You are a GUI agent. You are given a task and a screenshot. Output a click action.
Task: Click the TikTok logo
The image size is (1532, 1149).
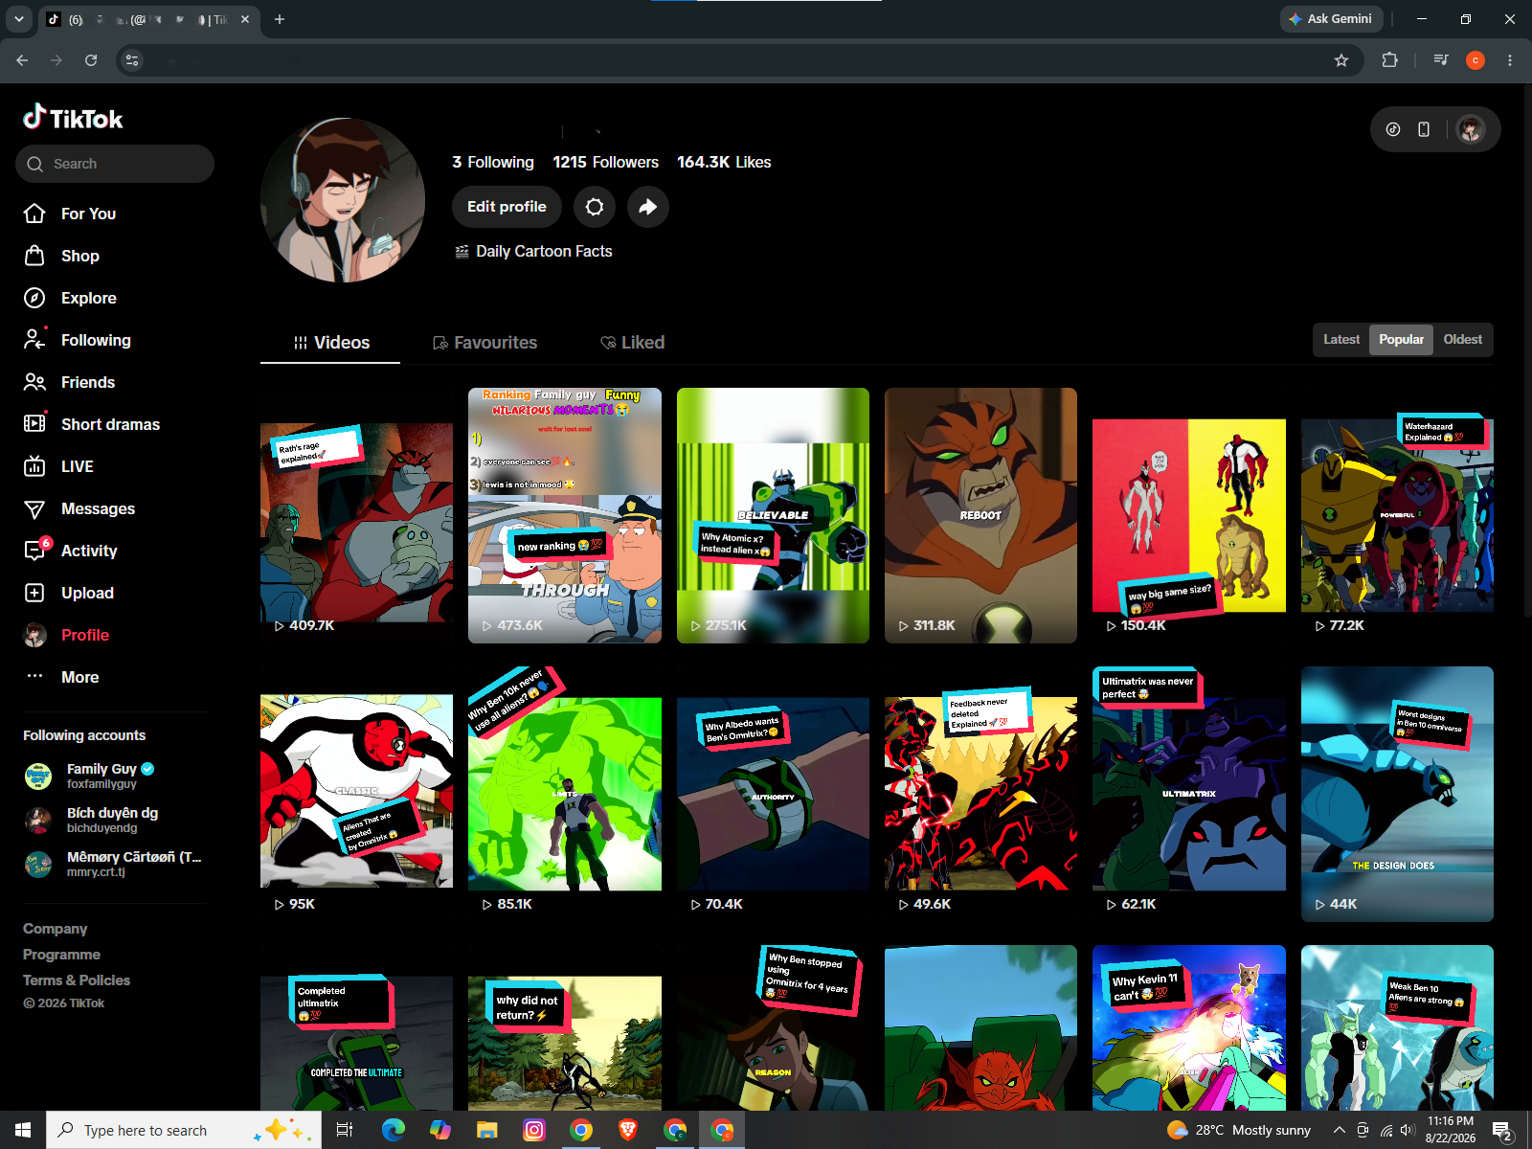[74, 118]
